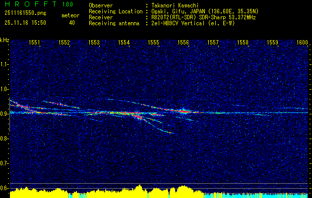Select the Observer label
Image resolution: width=312 pixels, height=198 pixels.
tap(101, 5)
